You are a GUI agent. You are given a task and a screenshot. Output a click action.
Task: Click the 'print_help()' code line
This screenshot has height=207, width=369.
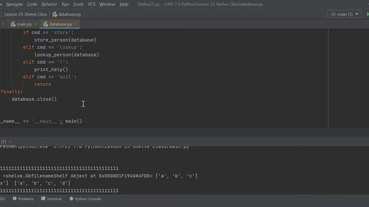coord(51,70)
